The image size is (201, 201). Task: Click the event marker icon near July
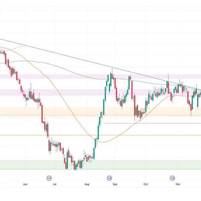[49, 178]
